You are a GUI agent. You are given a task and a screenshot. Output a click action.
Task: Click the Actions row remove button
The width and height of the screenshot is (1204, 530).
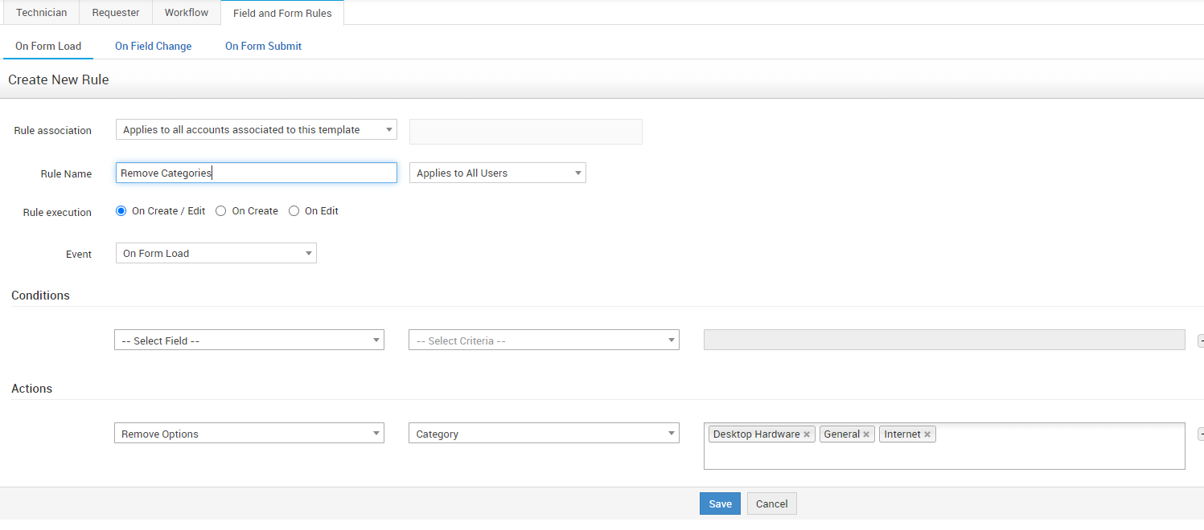[x=1200, y=434]
